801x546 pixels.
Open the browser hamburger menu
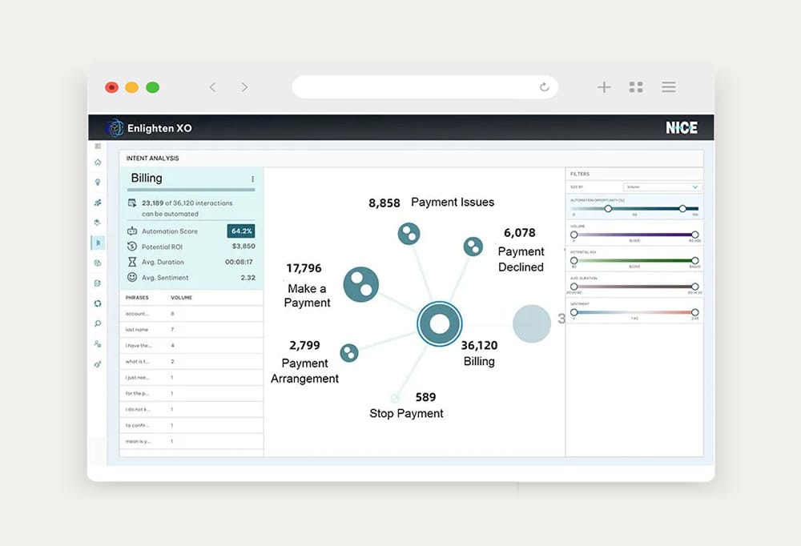pyautogui.click(x=669, y=87)
